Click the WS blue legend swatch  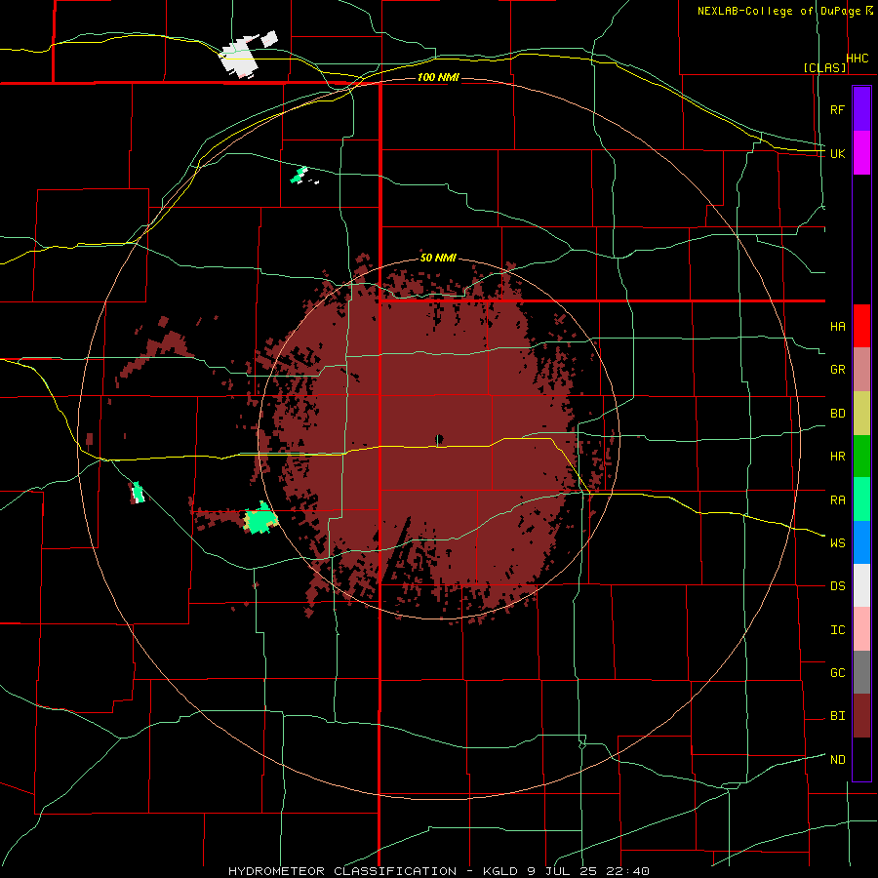pyautogui.click(x=861, y=542)
